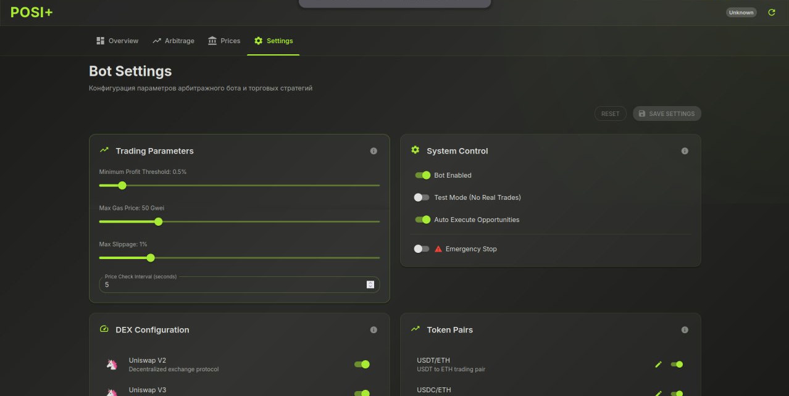
Task: Open DEX Configuration info icon
Action: (374, 330)
